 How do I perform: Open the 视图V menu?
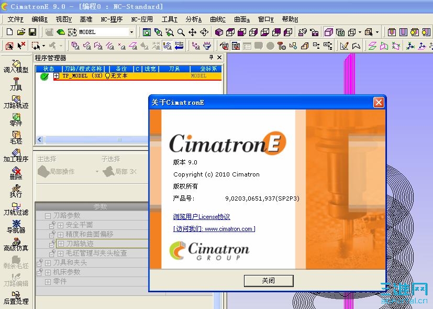tap(63, 19)
